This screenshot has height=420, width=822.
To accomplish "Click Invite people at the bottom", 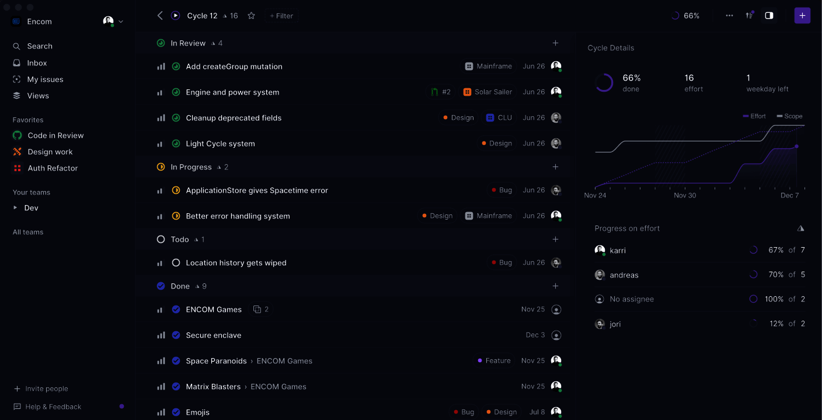I will 46,388.
